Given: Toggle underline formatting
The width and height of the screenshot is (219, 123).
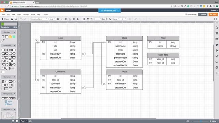Looking at the screenshot, I should pos(66,19).
